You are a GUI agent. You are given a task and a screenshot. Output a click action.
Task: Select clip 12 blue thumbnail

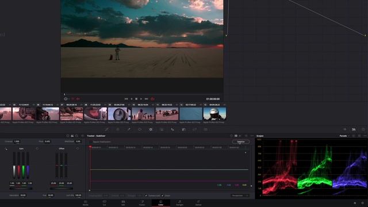click(191, 114)
